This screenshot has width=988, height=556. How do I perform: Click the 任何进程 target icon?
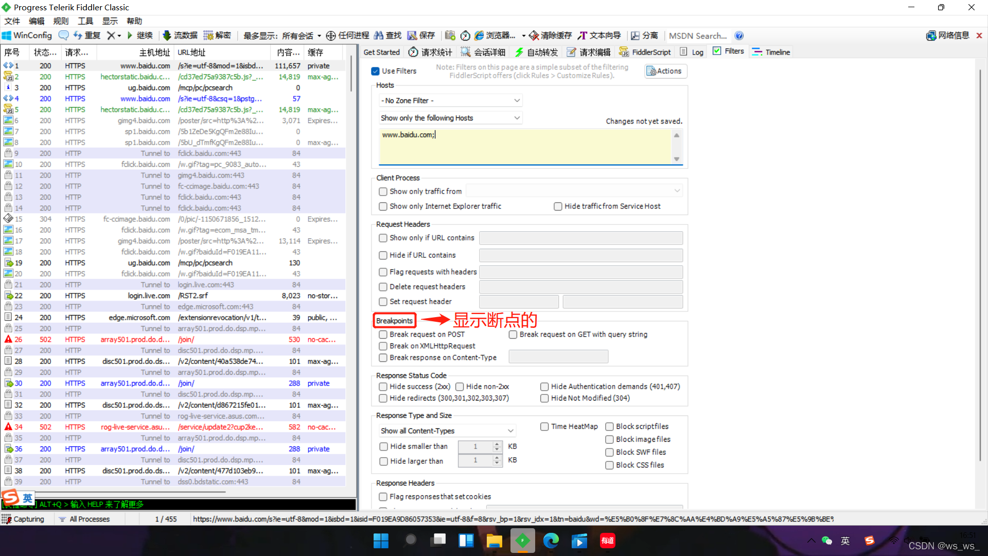point(331,36)
